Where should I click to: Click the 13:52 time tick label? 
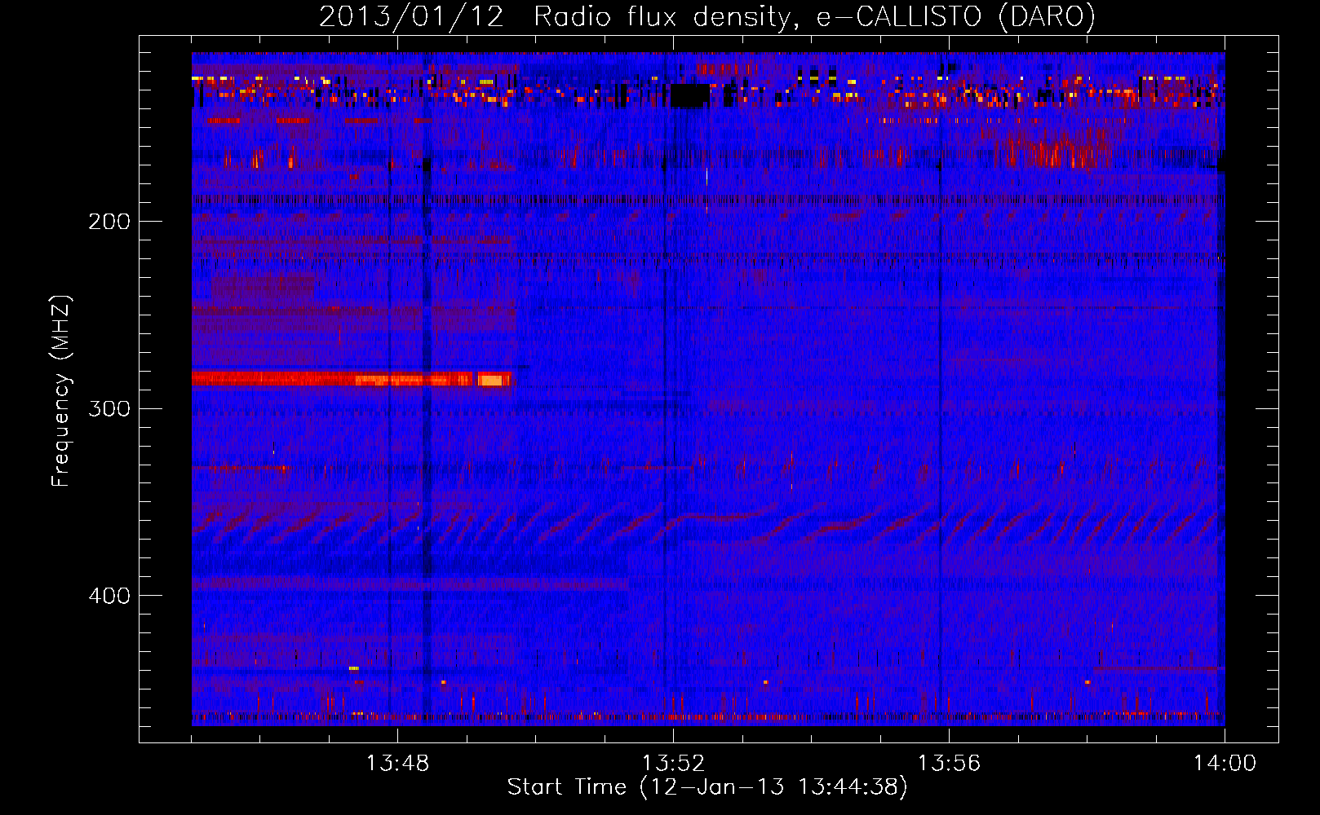[x=673, y=764]
